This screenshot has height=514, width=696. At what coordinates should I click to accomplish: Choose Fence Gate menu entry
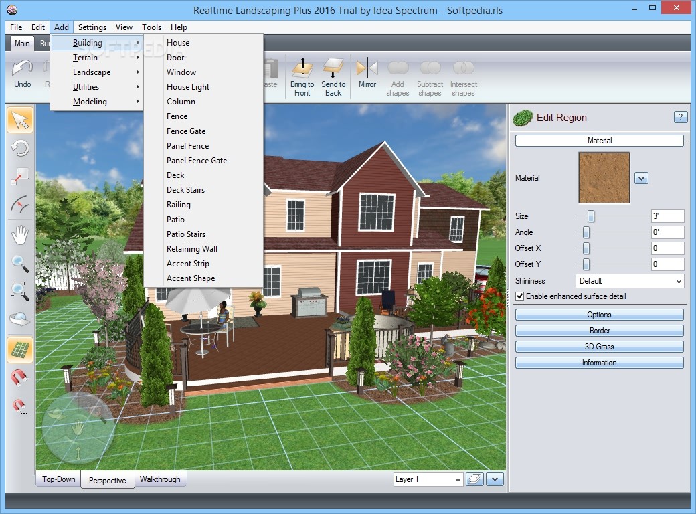(203, 131)
